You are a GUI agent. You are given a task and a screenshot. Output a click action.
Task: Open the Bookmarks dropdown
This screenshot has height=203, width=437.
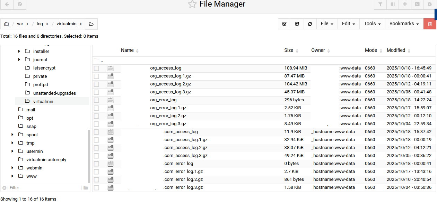(x=404, y=24)
